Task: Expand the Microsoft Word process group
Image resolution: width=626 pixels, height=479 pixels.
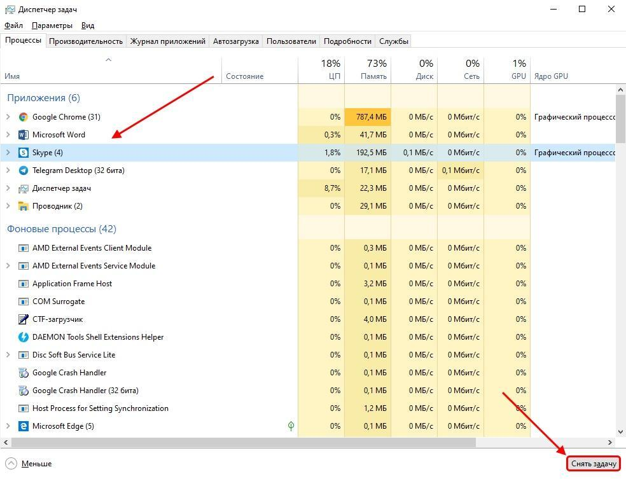Action: (x=8, y=135)
